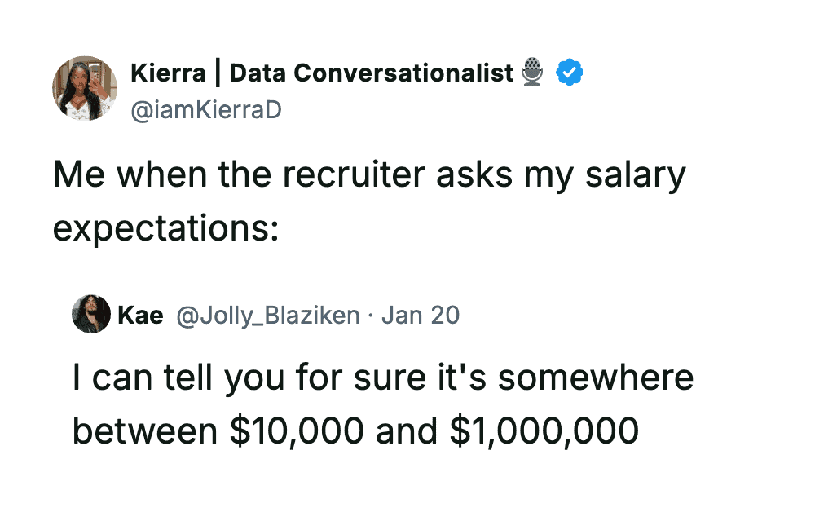Click "Me when the" at the tweet start

point(150,175)
